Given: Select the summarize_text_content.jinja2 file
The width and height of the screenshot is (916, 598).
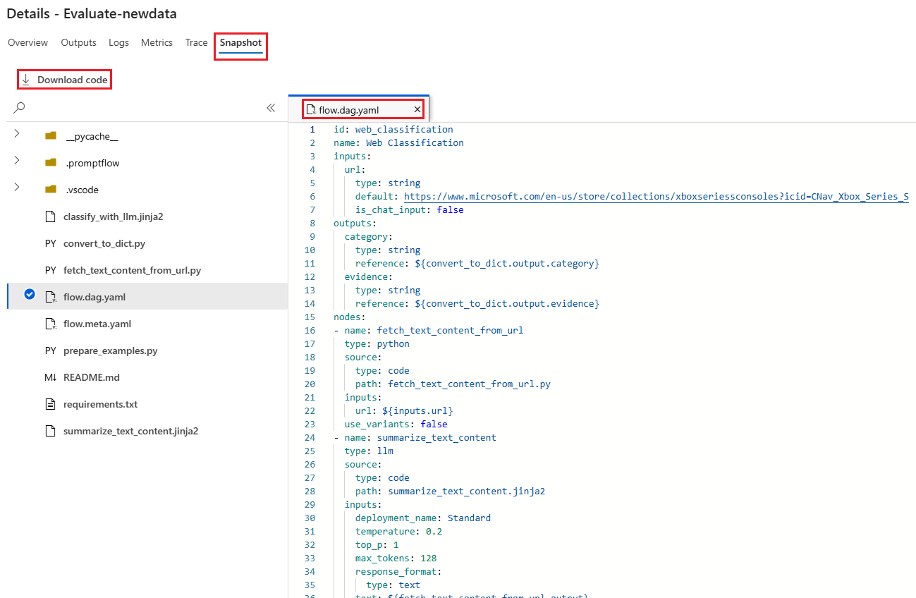Looking at the screenshot, I should [130, 431].
